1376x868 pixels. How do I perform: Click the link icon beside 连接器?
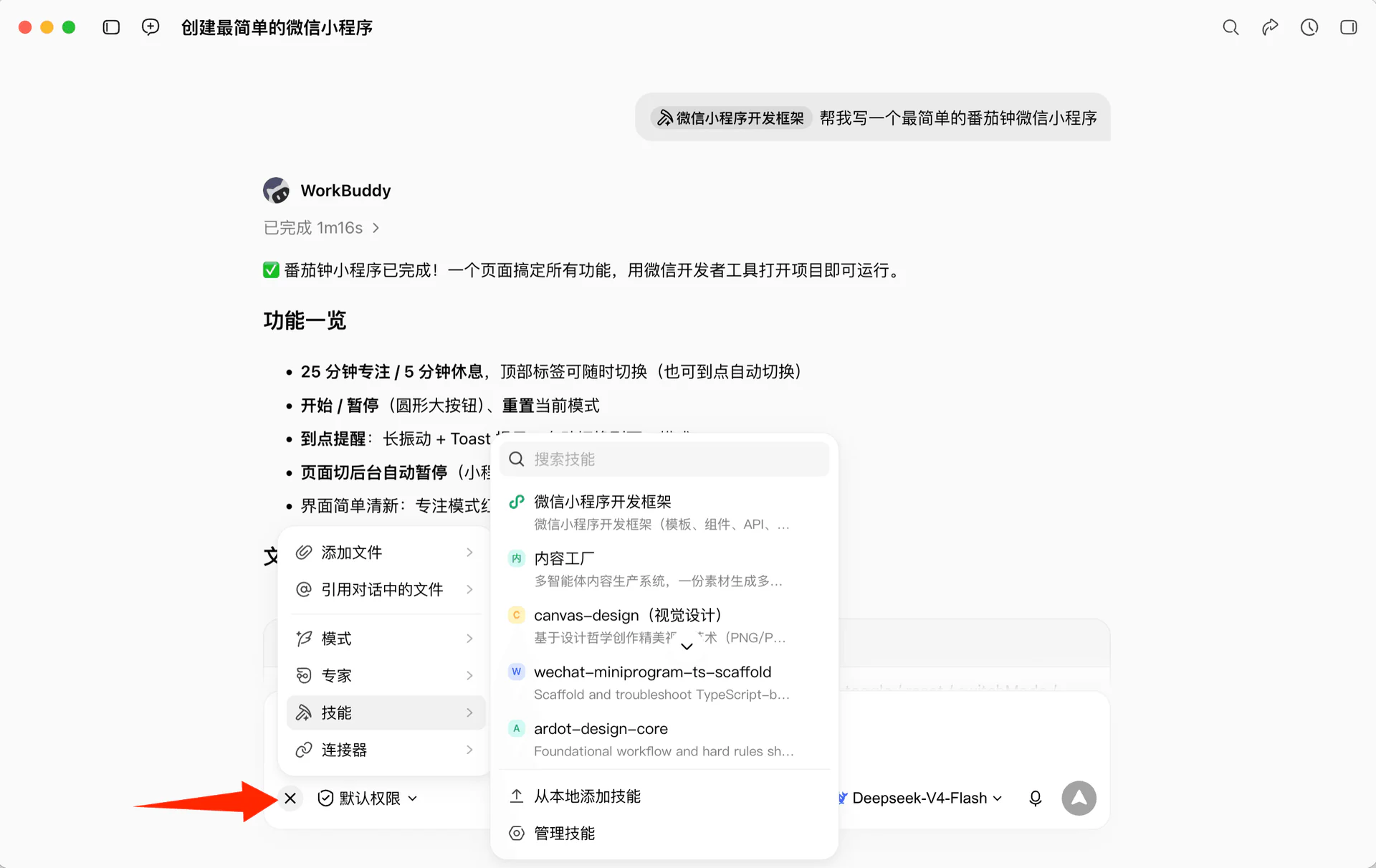click(x=304, y=750)
